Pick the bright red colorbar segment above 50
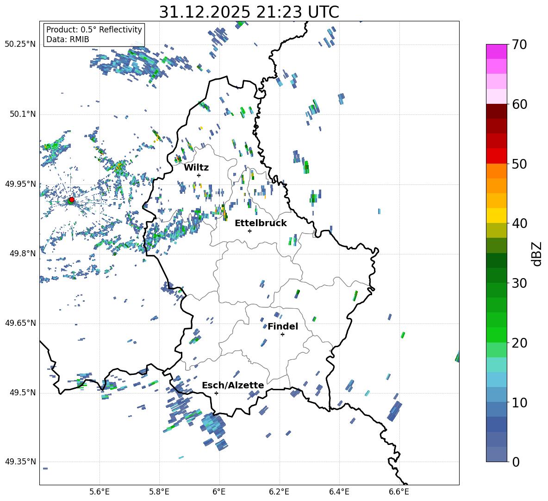This screenshot has width=548, height=501. (x=497, y=156)
